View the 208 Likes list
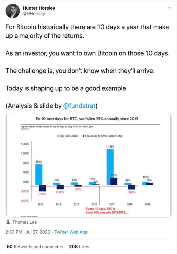This screenshot has height=254, width=177. [79, 246]
